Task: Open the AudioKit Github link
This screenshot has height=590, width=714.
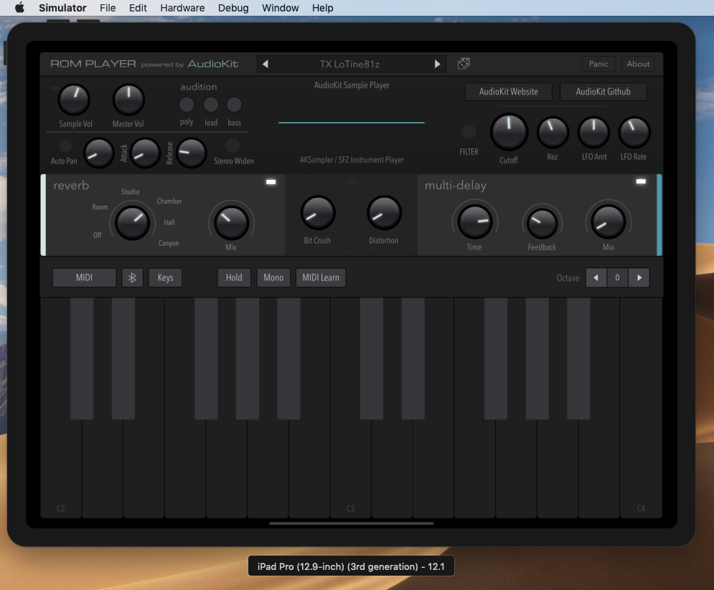Action: 603,92
